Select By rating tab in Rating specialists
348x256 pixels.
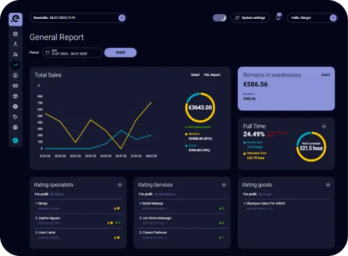click(x=56, y=194)
